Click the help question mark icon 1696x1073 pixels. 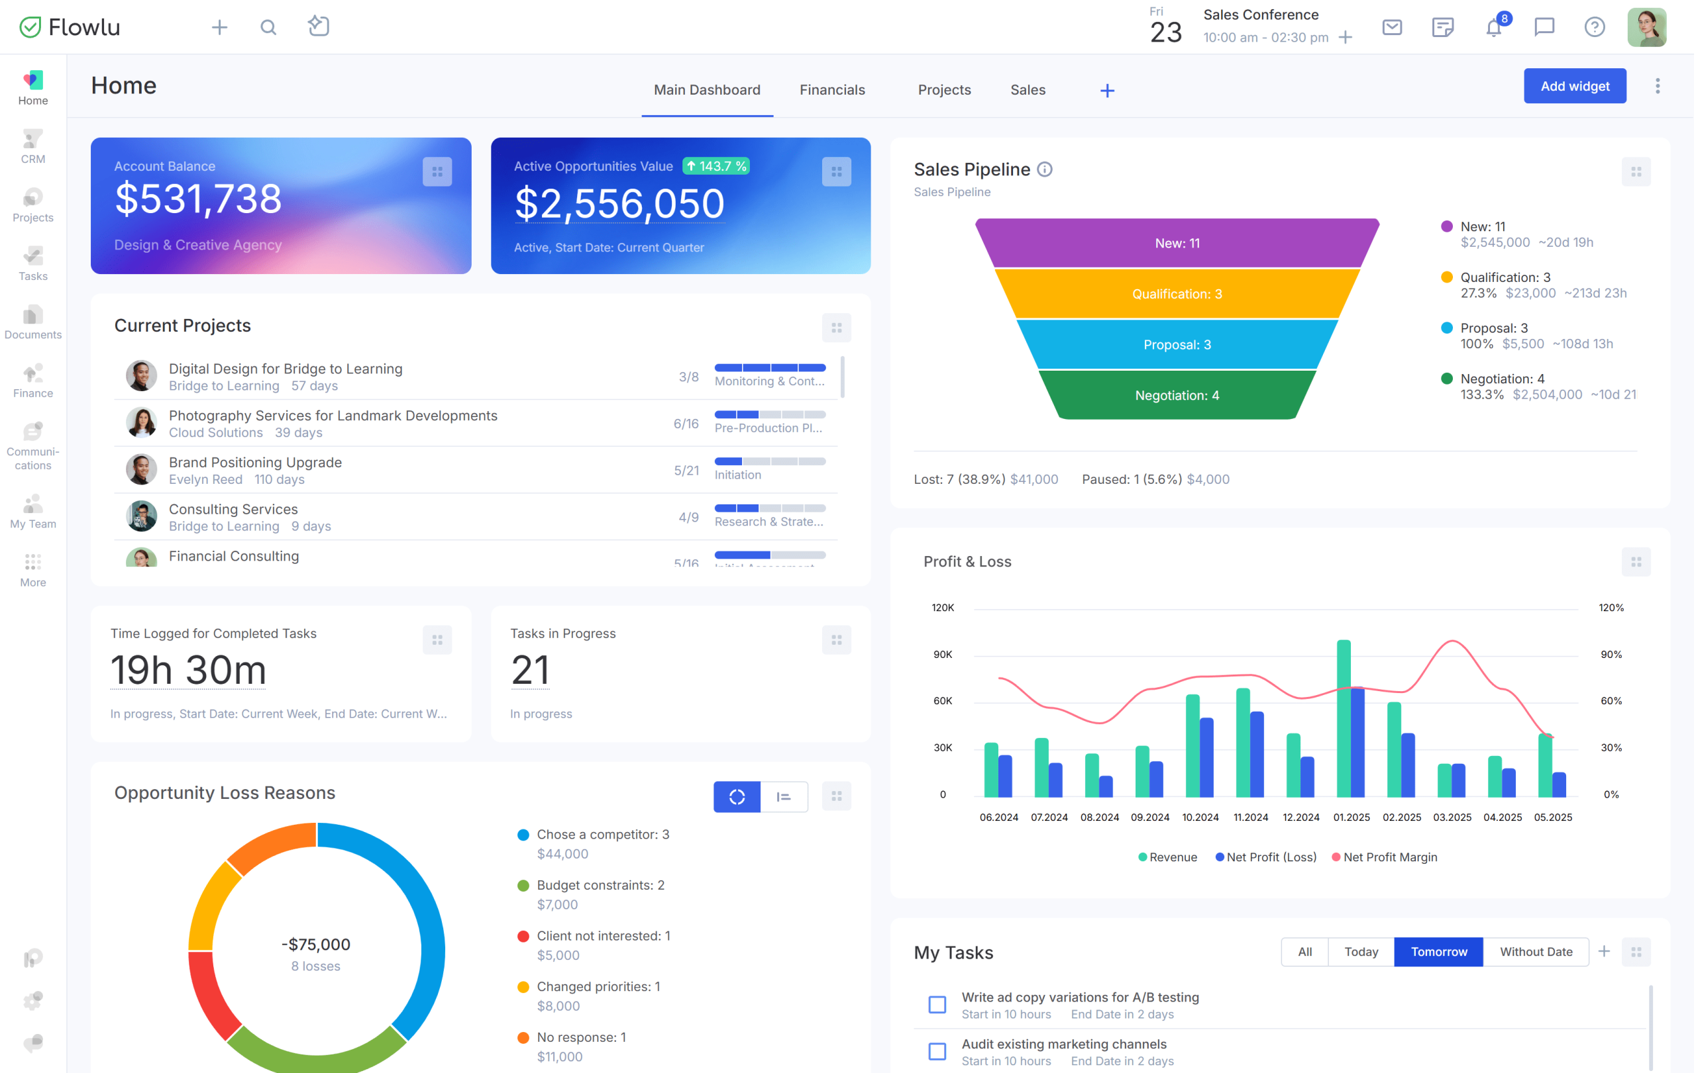1594,27
